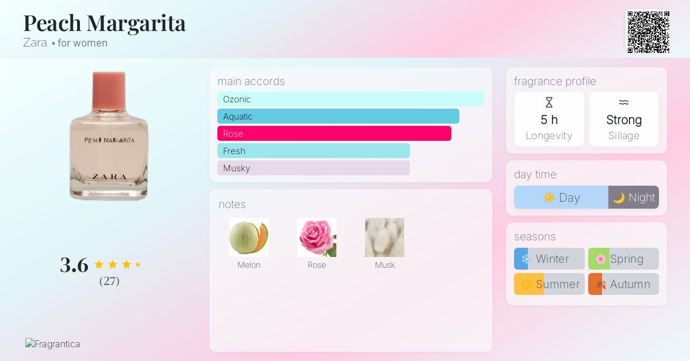Click the pink Rose accord bar
This screenshot has width=690, height=361.
click(x=334, y=133)
